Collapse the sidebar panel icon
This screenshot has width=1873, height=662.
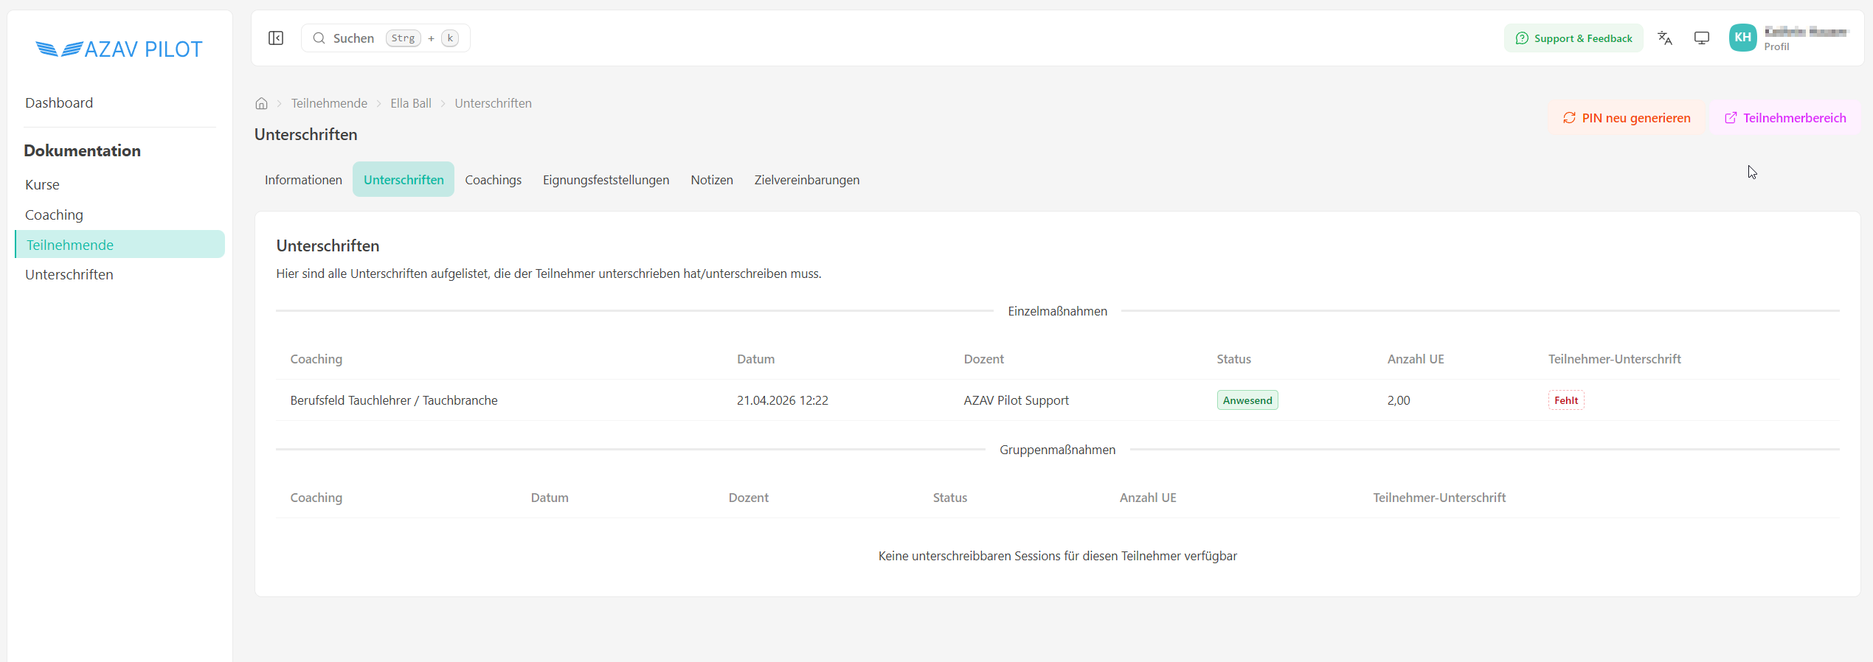pos(276,38)
